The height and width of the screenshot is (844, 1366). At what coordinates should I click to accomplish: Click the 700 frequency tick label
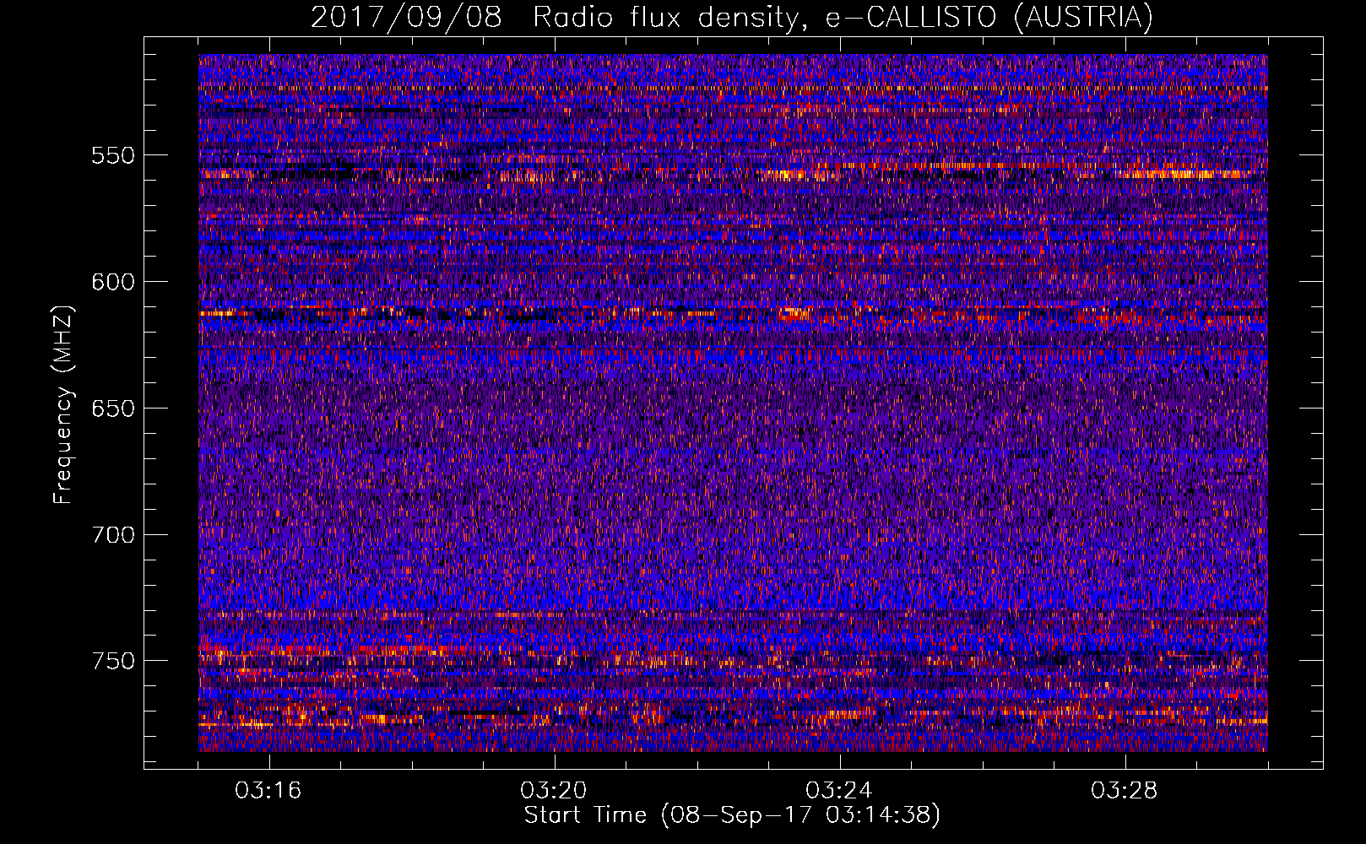[x=113, y=535]
